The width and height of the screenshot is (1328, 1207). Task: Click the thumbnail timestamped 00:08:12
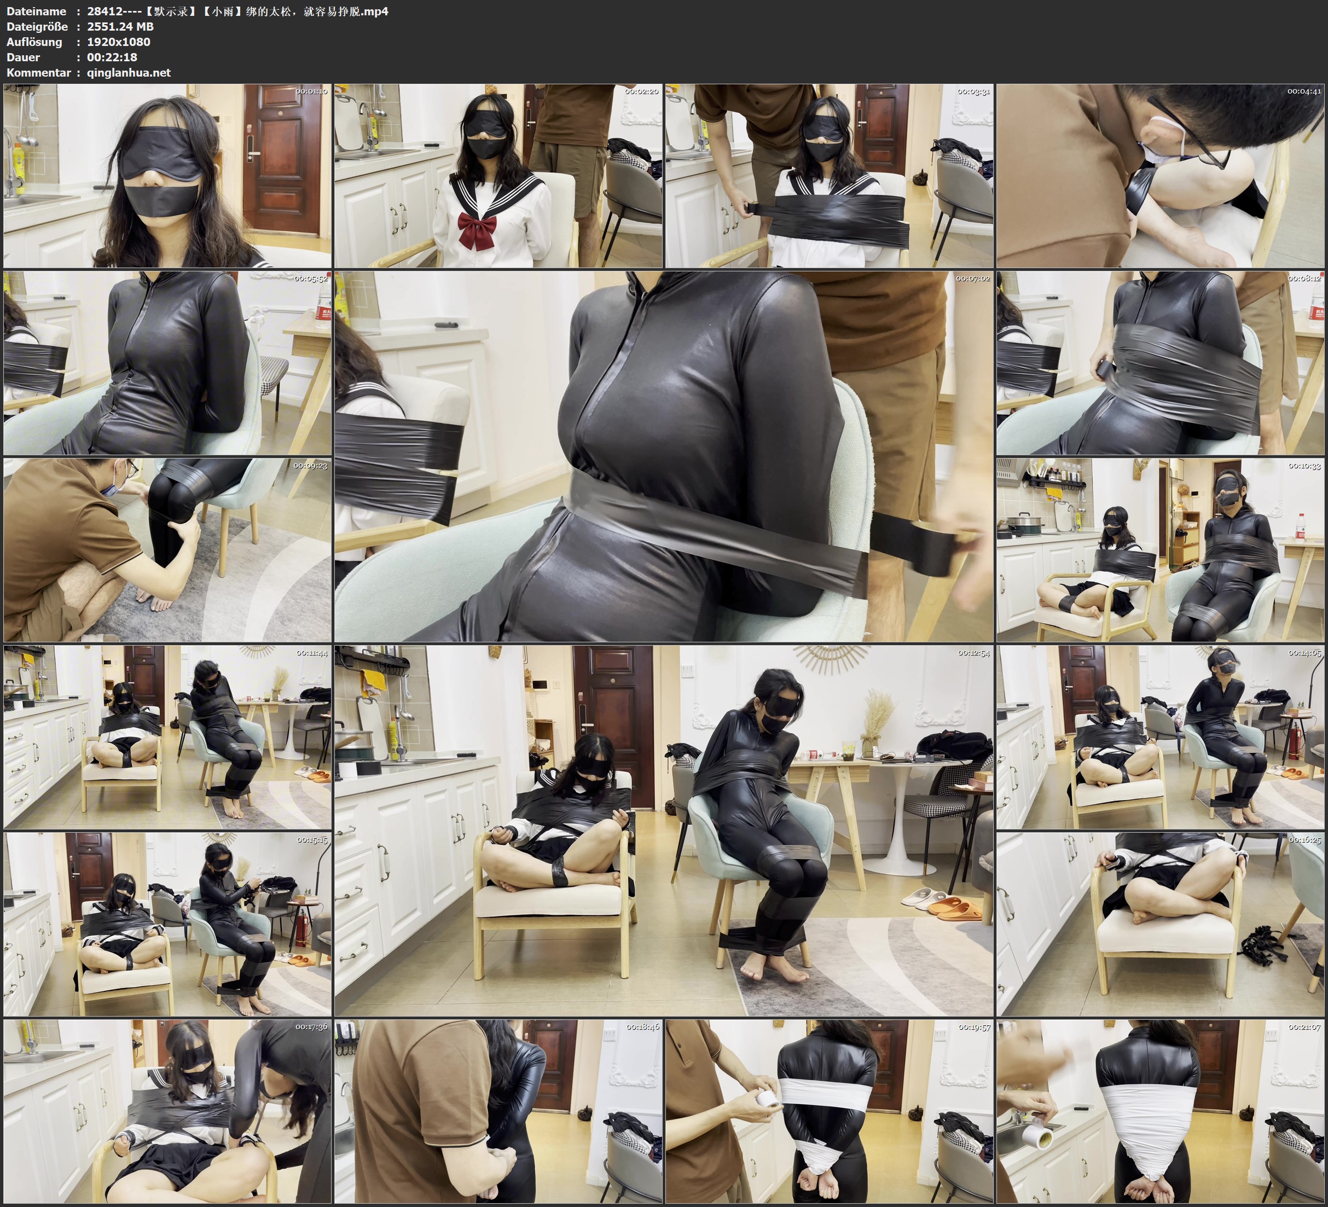1161,362
